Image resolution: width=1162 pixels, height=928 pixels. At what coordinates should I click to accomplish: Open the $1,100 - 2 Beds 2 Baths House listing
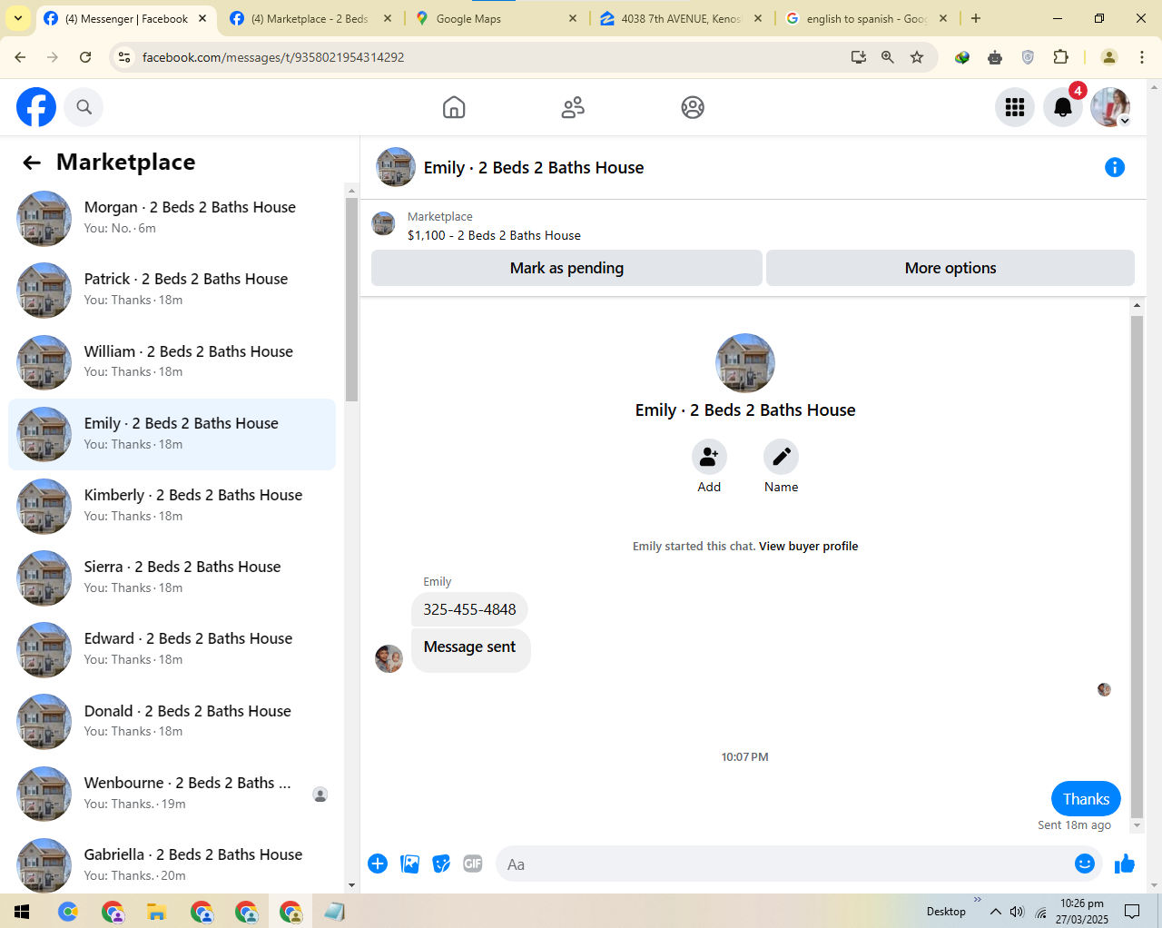[x=494, y=235]
